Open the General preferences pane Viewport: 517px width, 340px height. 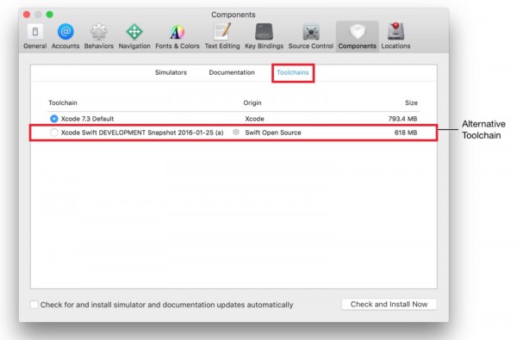pos(35,36)
